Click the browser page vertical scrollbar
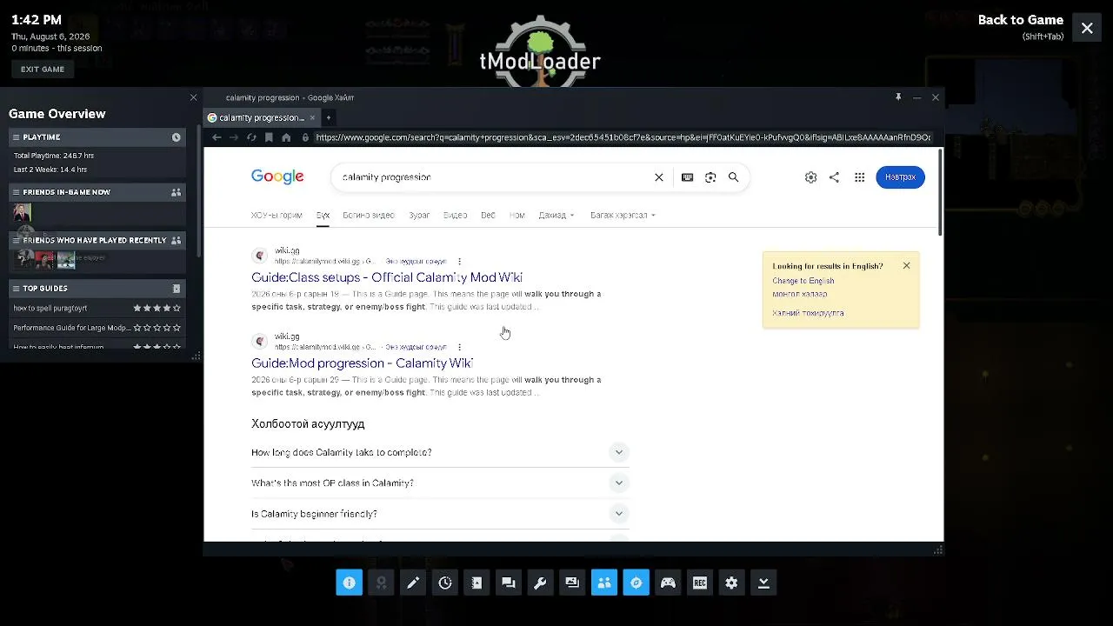Image resolution: width=1113 pixels, height=626 pixels. [940, 191]
